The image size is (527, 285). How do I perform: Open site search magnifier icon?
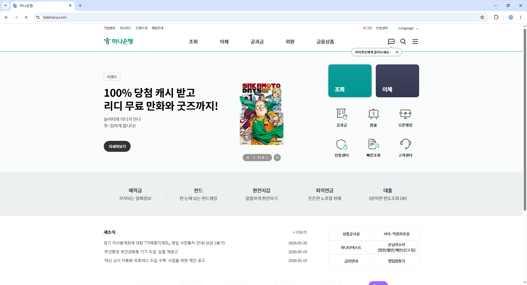point(403,42)
